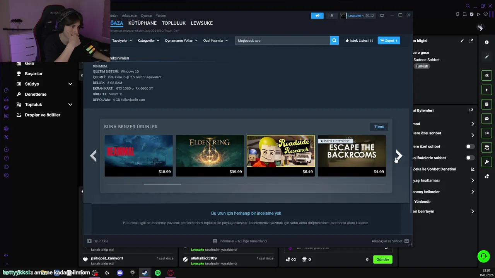
Task: Expand the 'mod' chat option row
Action: (444, 124)
